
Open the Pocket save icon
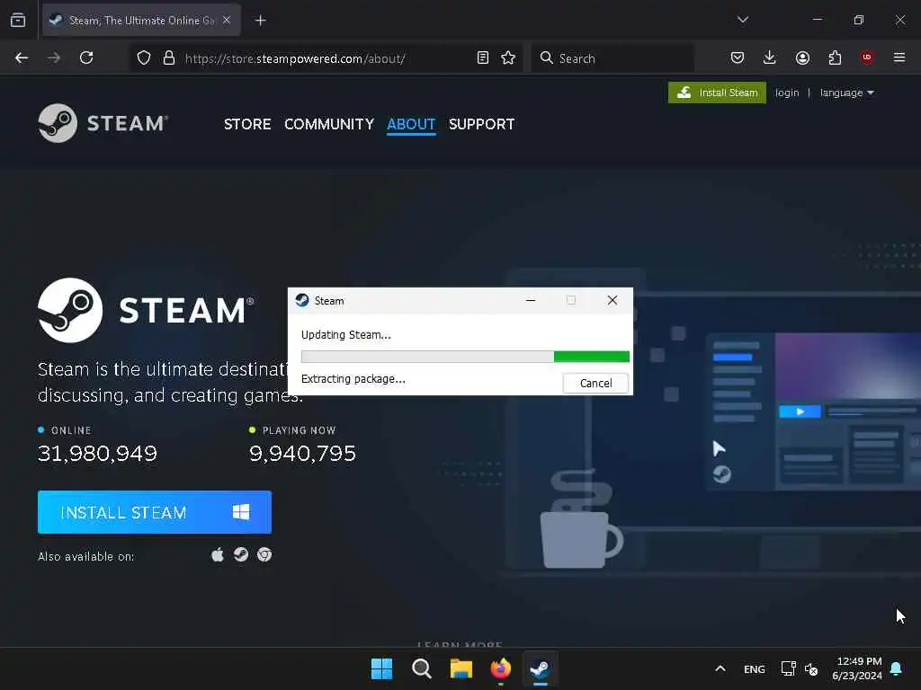(x=738, y=58)
